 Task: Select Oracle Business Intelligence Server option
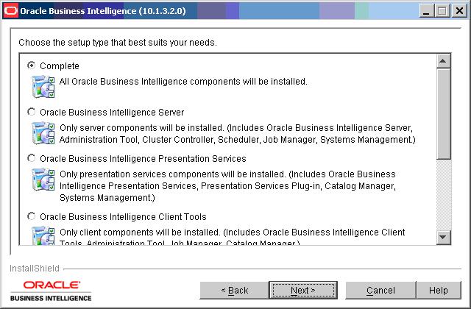click(x=32, y=112)
